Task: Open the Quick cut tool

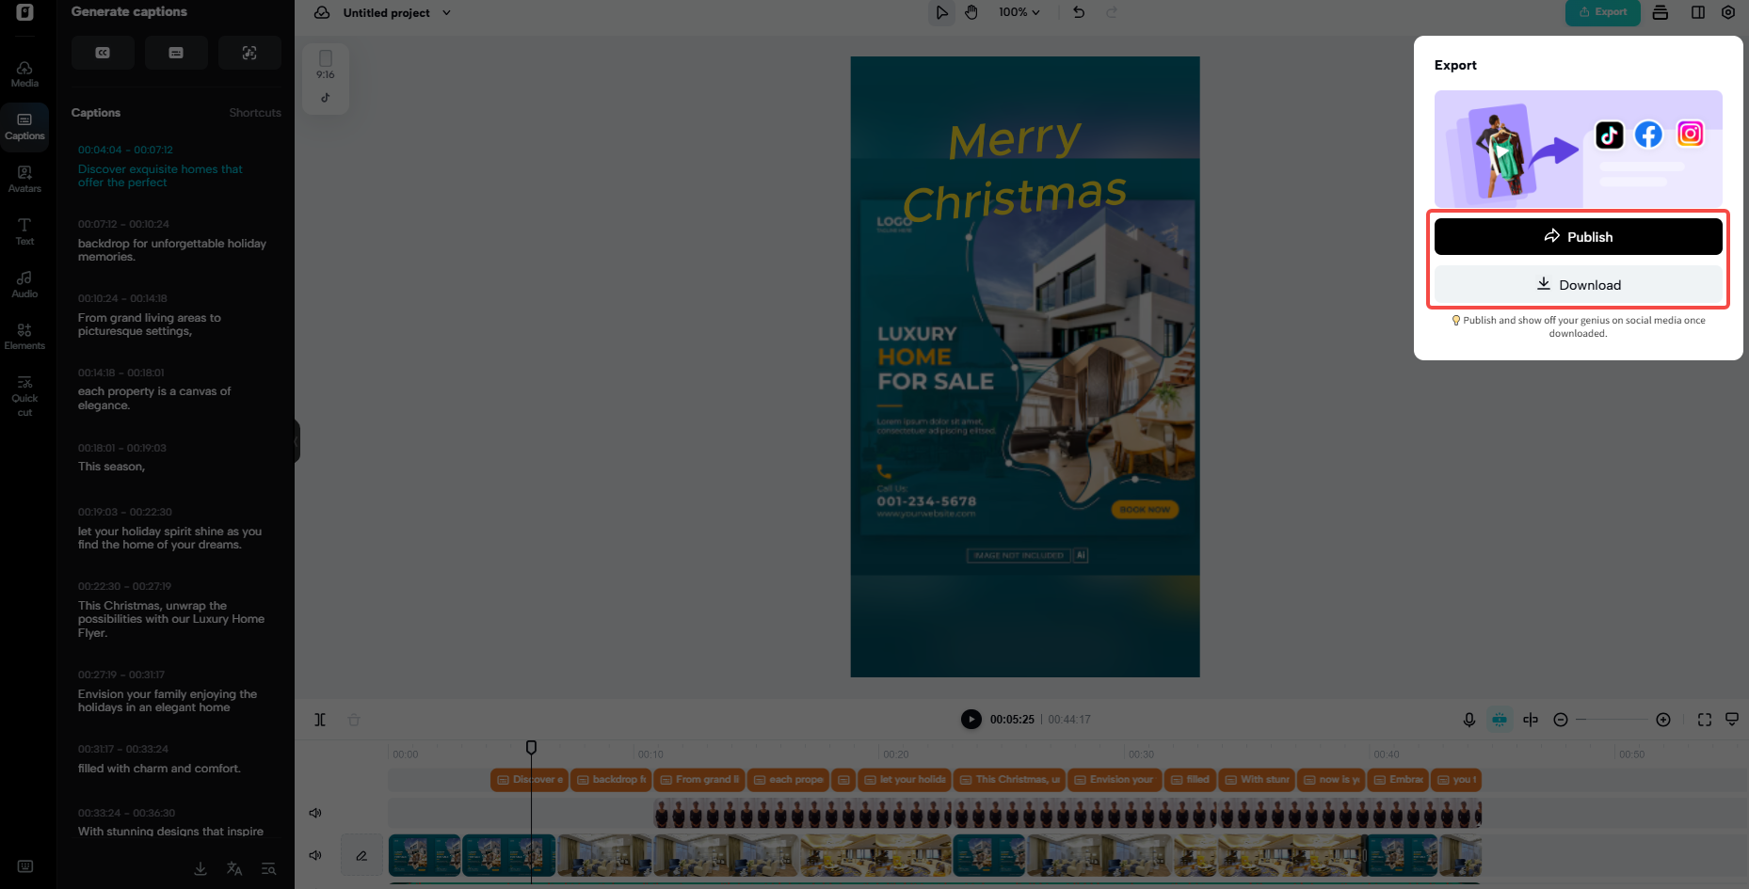Action: 24,396
